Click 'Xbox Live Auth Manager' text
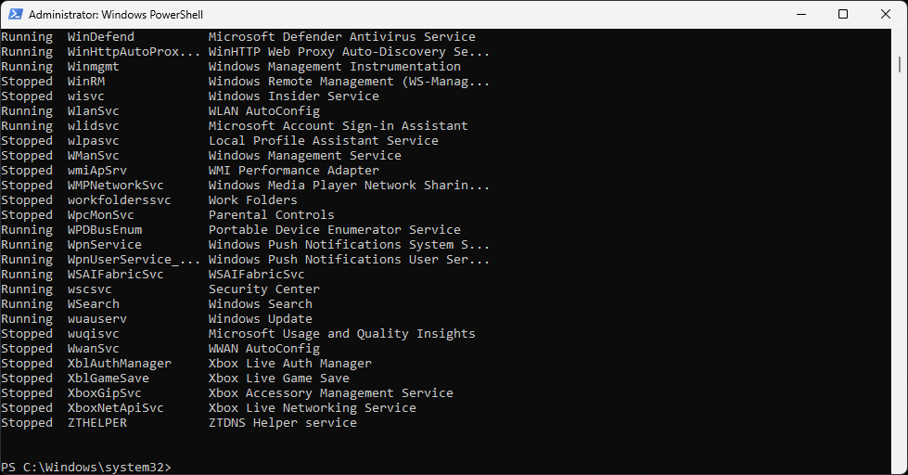Screen dimensions: 908x475 289,364
